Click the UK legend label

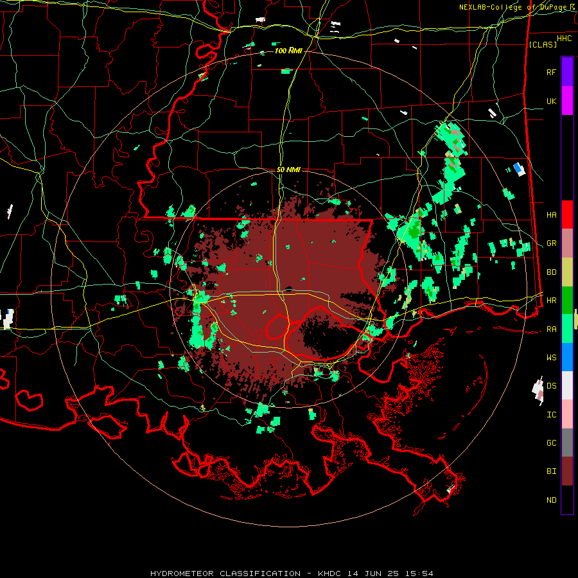point(552,101)
